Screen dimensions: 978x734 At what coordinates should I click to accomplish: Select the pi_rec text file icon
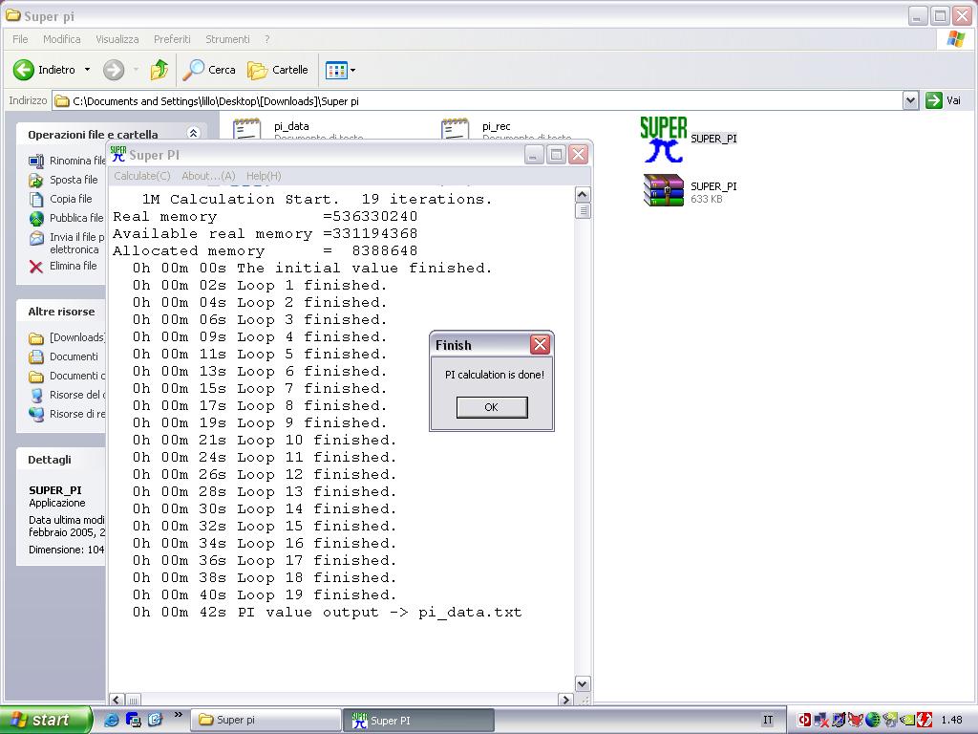(456, 129)
